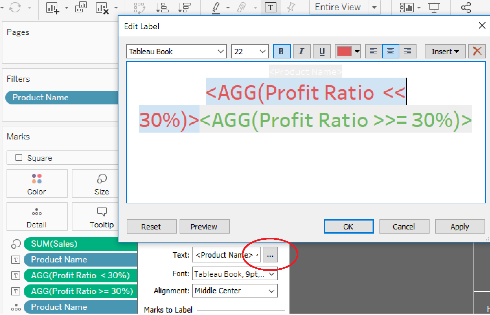The width and height of the screenshot is (490, 315).
Task: Toggle Underline formatting in Edit Label
Action: coord(322,51)
